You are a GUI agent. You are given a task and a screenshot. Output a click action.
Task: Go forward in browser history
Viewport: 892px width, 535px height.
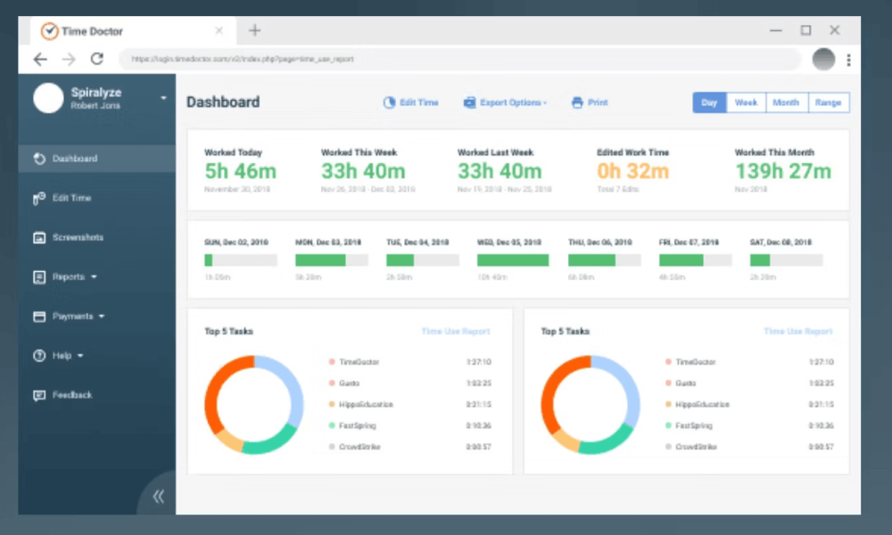click(69, 59)
